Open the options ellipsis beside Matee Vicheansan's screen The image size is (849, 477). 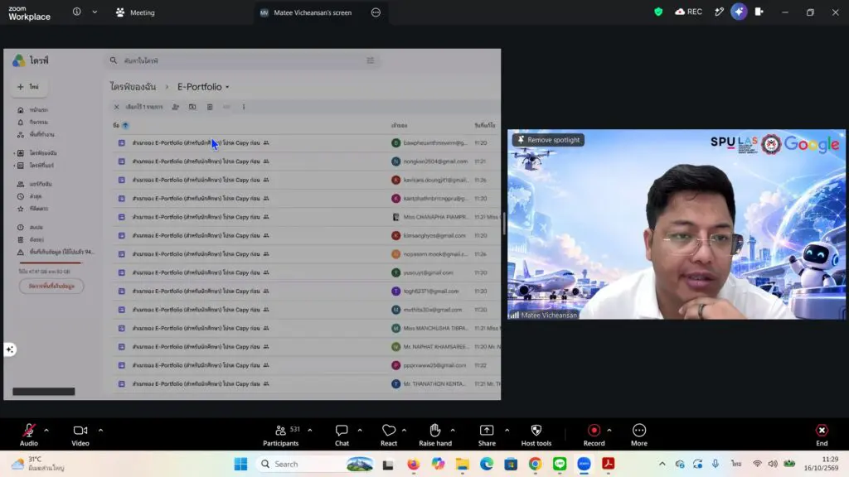coord(376,12)
